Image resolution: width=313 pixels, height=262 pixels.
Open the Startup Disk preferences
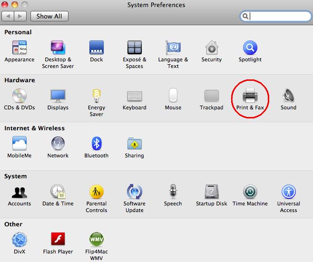pos(212,192)
